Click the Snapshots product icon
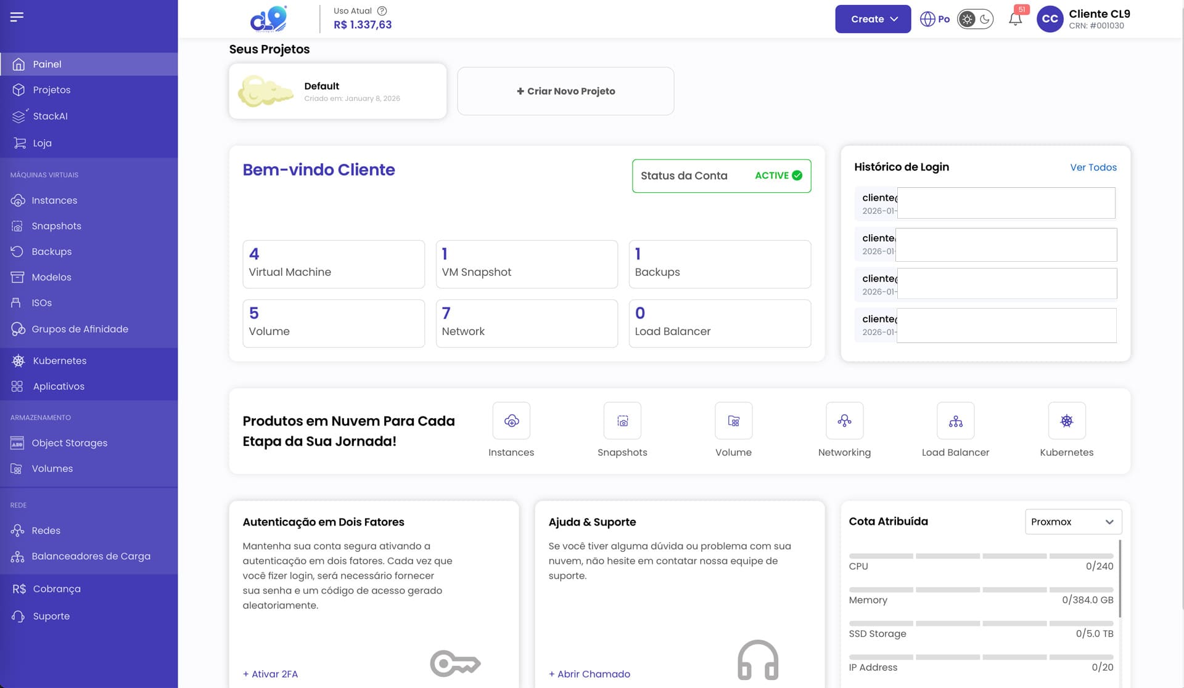Screen dimensions: 1184x688 pos(622,421)
